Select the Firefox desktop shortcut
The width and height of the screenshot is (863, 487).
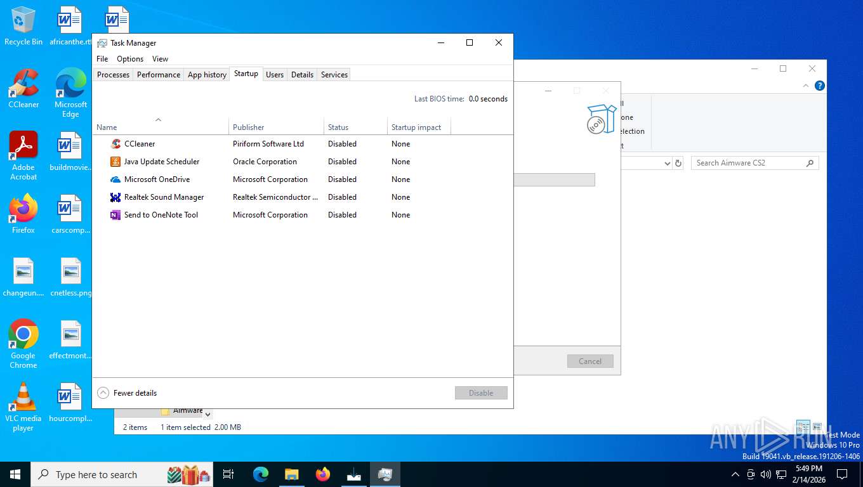tap(23, 214)
